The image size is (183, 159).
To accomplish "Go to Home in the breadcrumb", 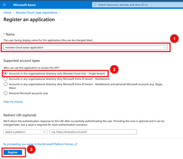I will pos(7,13).
